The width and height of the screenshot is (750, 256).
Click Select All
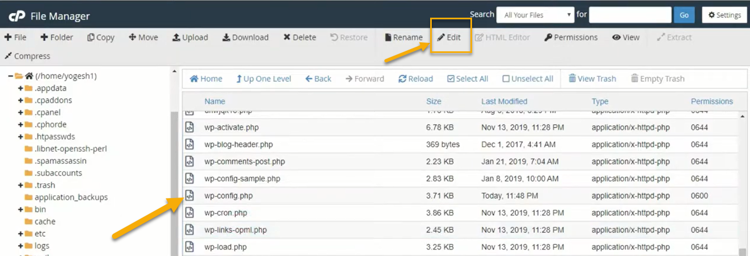[468, 79]
